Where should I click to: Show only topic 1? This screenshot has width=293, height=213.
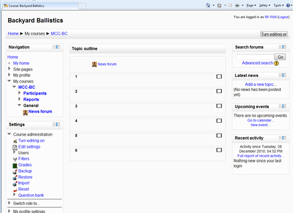coord(219,76)
